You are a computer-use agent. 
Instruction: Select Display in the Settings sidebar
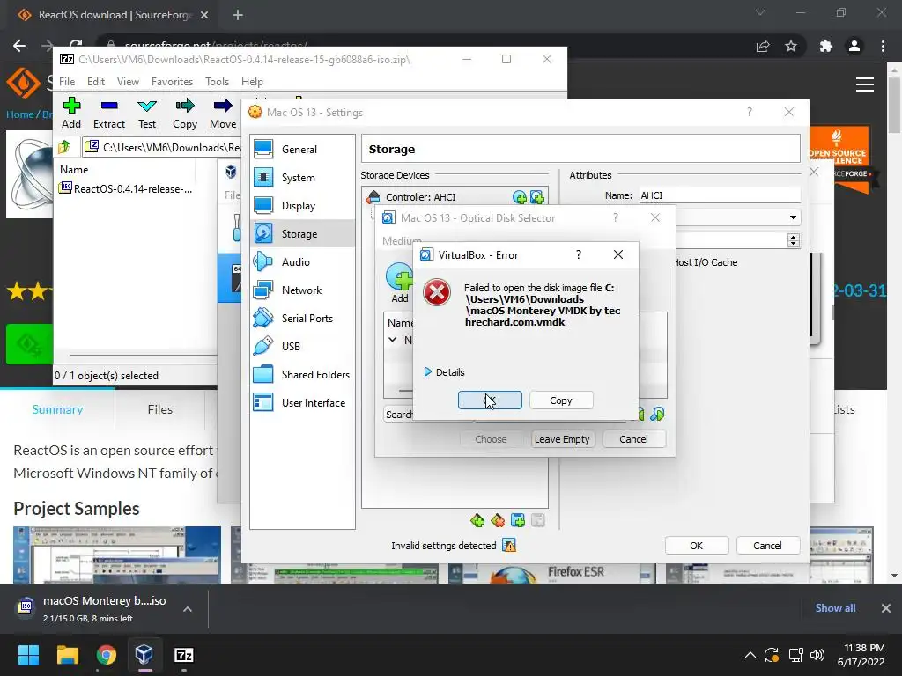click(x=303, y=205)
